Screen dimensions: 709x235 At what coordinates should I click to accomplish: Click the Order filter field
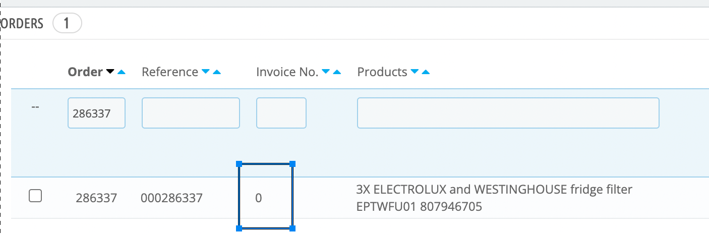point(96,113)
